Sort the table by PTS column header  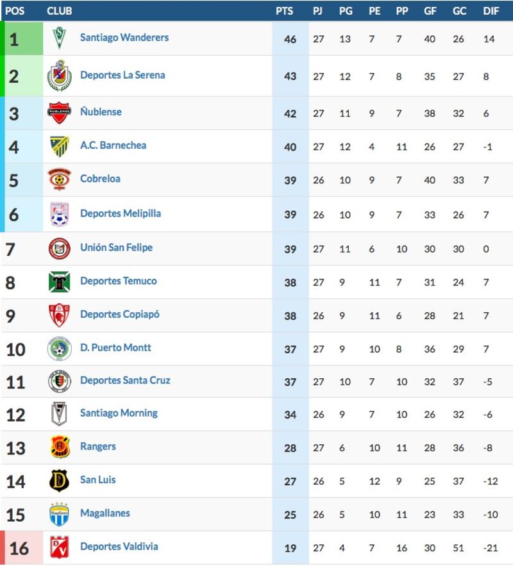point(285,11)
